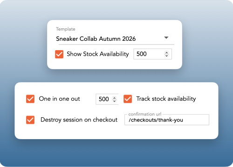The width and height of the screenshot is (233, 167).
Task: Focus the One in one out 500 field
Action: (107, 99)
